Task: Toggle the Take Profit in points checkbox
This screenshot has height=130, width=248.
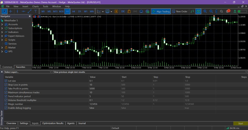Action: pos(6,88)
